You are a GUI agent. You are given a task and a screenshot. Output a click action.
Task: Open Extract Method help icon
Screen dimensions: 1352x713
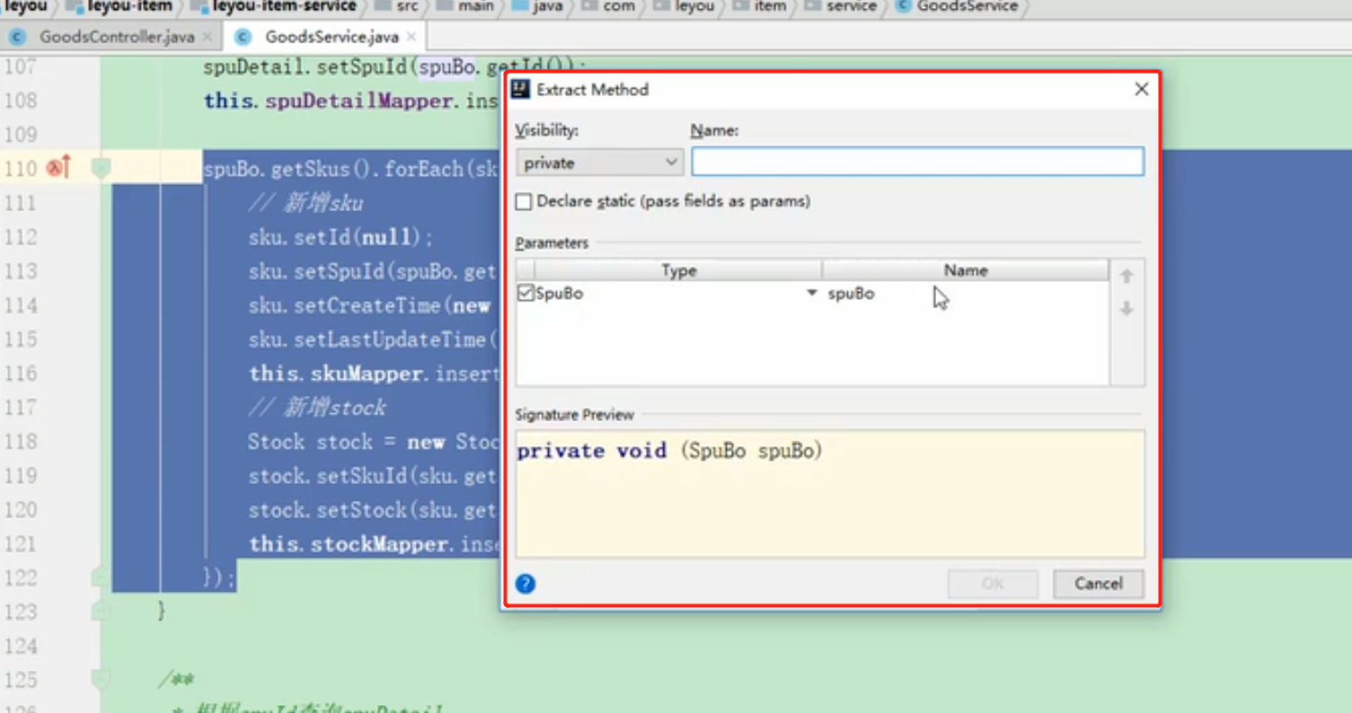526,584
